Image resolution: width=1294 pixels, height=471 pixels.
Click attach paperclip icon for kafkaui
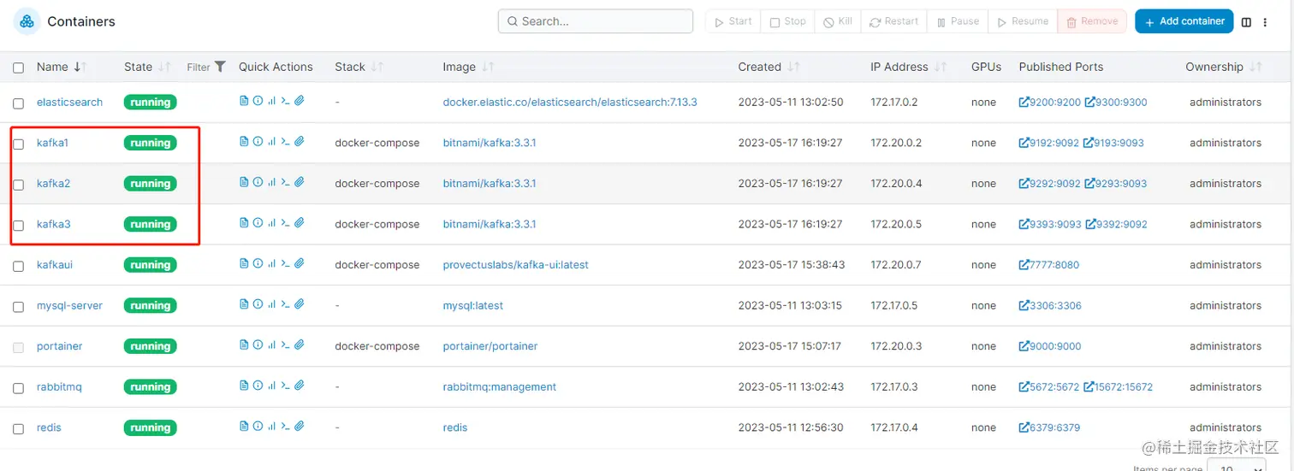(x=299, y=264)
